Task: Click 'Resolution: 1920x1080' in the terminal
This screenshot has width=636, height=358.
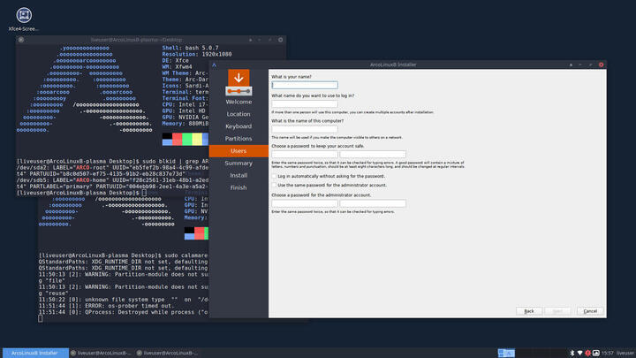Action: [197, 55]
